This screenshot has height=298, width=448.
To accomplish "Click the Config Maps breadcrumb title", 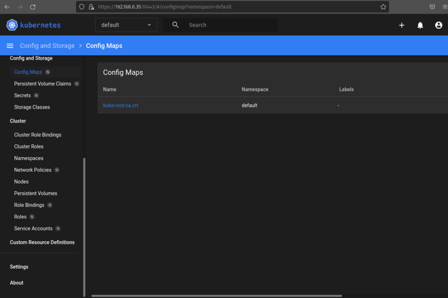I will click(104, 46).
